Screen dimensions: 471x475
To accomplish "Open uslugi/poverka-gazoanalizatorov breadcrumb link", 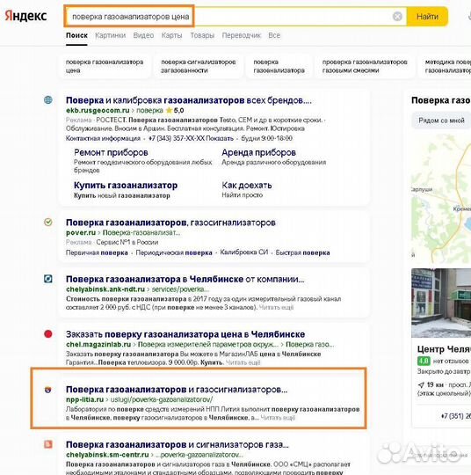I will click(x=162, y=399).
